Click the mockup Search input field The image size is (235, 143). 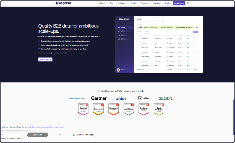point(167,24)
